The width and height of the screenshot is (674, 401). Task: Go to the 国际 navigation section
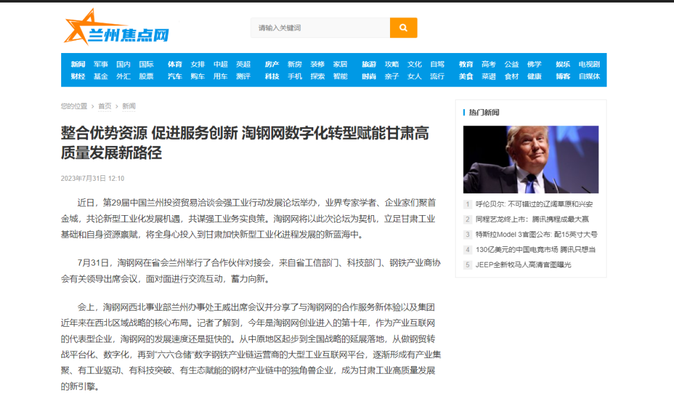(146, 64)
